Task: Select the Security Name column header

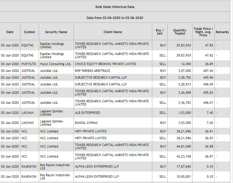Action: (56, 32)
